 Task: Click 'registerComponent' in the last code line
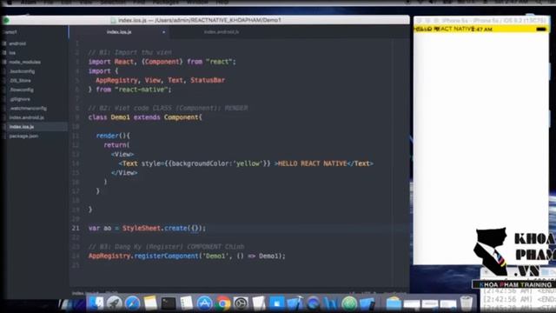(166, 256)
